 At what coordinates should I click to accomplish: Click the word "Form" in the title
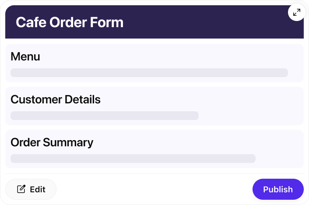[109, 22]
